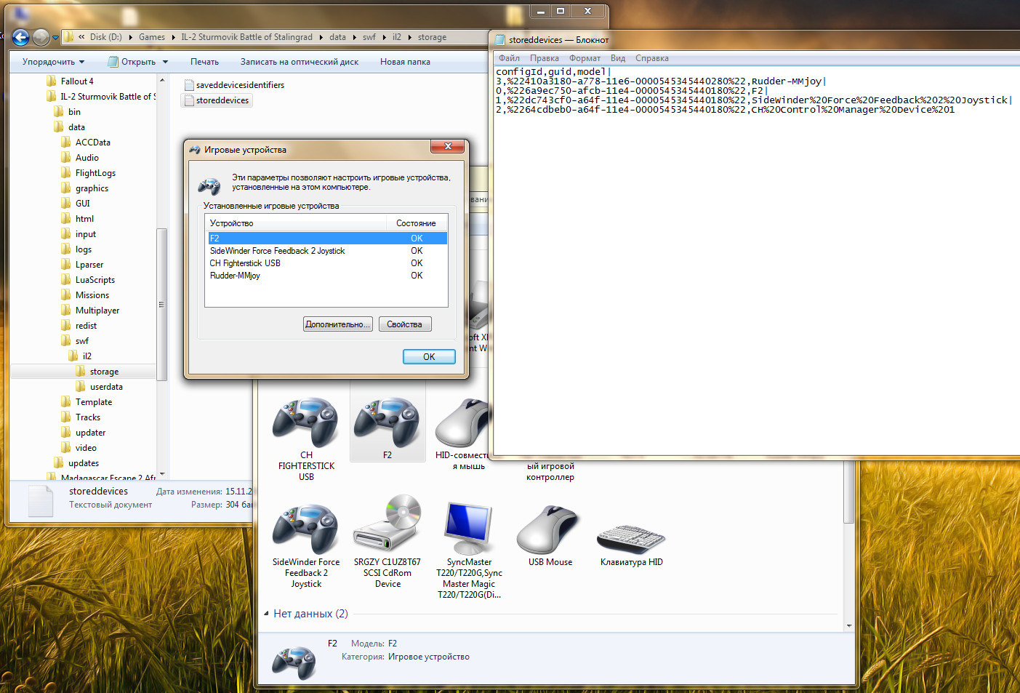Image resolution: width=1020 pixels, height=693 pixels.
Task: Click the Устройство column header
Action: (296, 223)
